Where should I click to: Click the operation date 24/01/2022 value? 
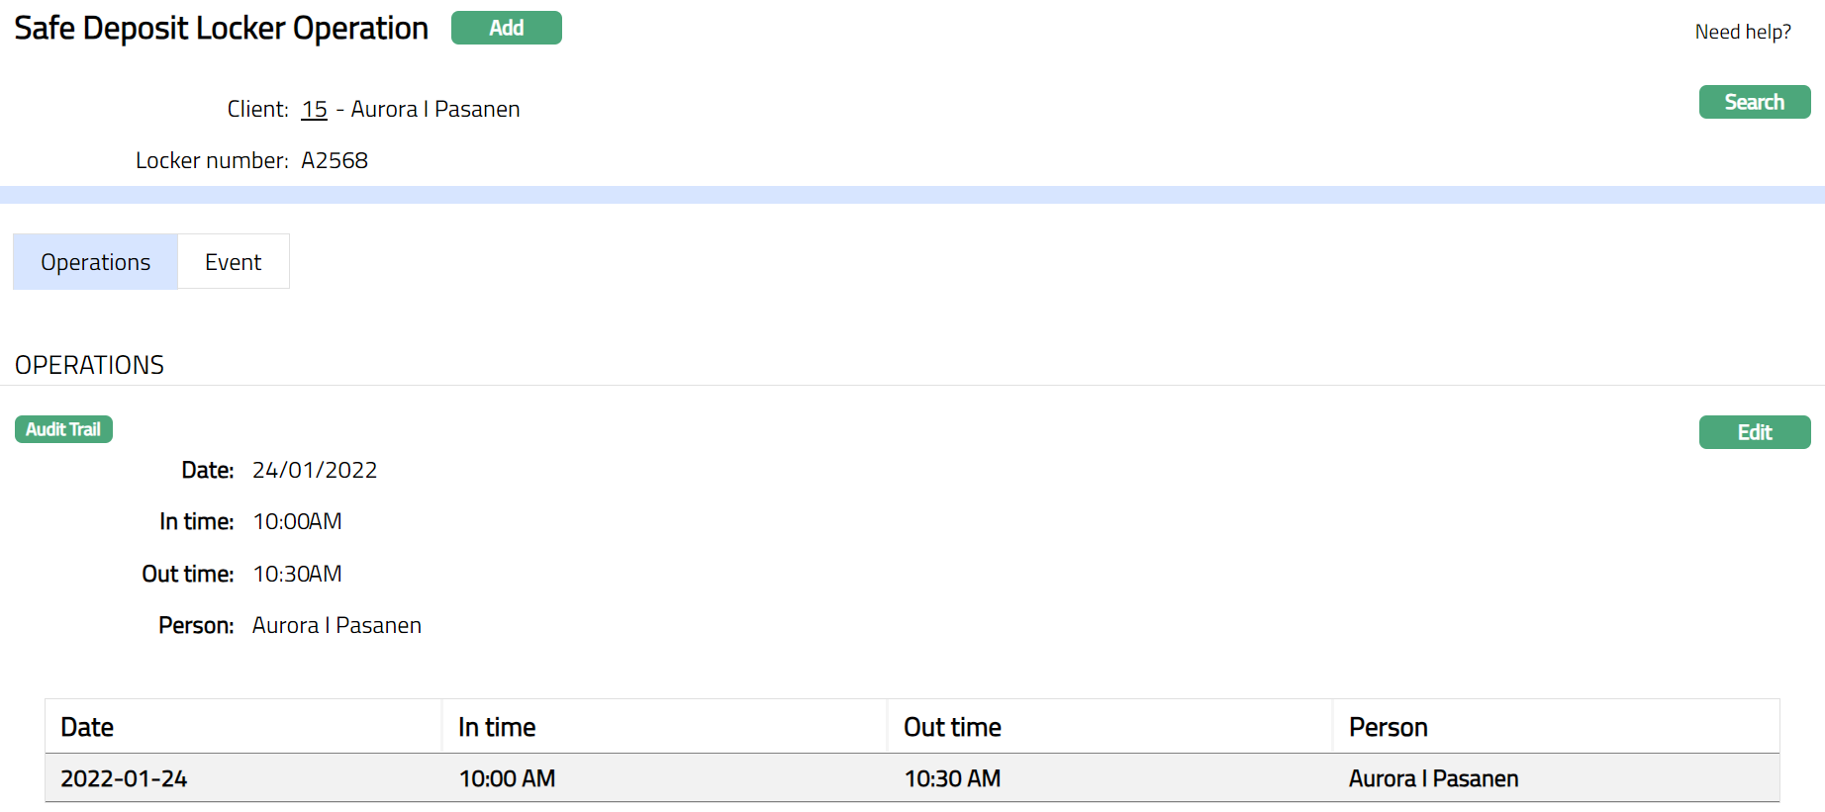click(x=315, y=470)
